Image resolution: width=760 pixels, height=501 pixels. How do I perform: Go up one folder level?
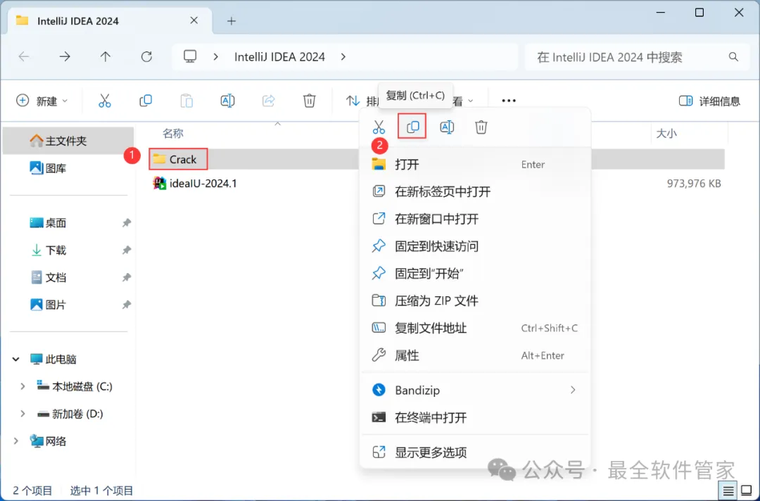pos(105,57)
